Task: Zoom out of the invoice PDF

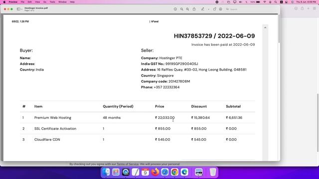Action: point(181,9)
